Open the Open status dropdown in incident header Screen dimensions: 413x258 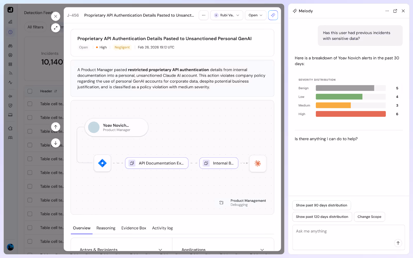tap(256, 15)
